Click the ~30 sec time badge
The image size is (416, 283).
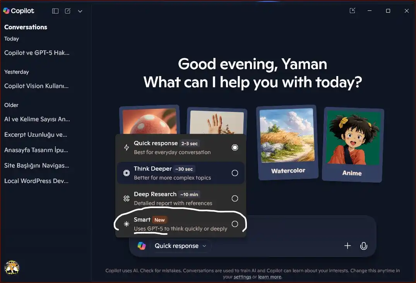click(x=184, y=169)
